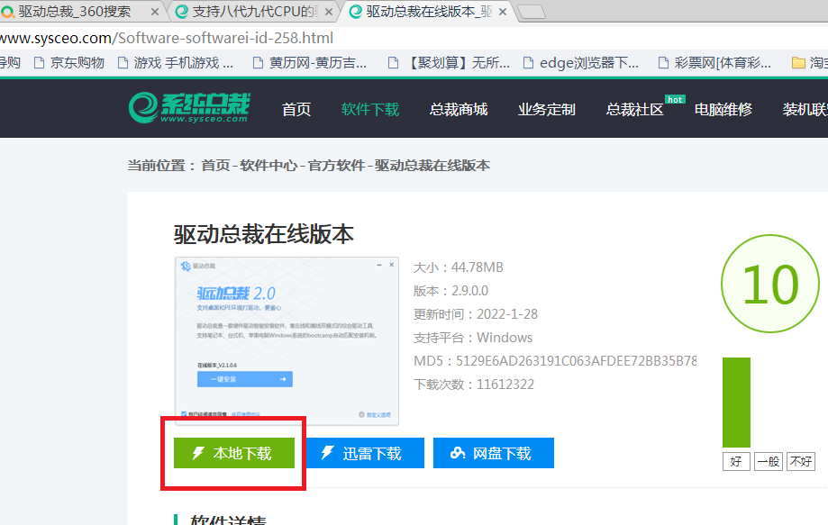Open the 黄历网-黄历吉 bookmark
Screen dimensions: 828x525
point(309,63)
